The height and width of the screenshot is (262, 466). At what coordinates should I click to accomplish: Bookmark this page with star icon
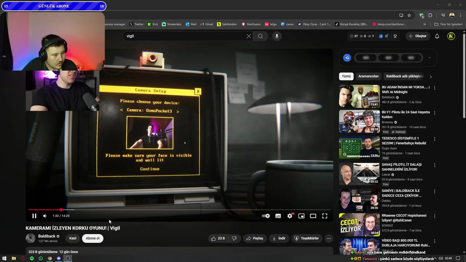(x=409, y=15)
